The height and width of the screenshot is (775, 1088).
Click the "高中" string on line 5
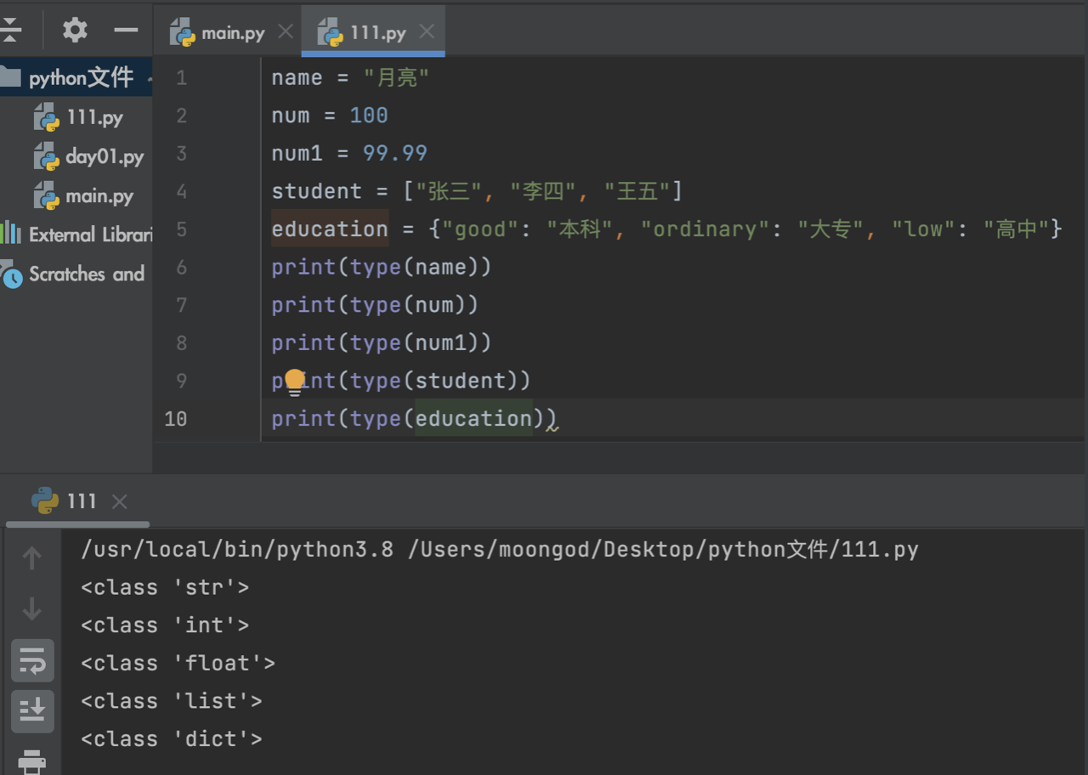(x=1017, y=229)
